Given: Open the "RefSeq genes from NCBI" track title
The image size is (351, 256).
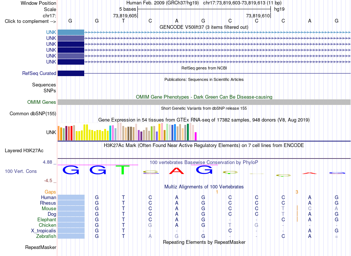Looking at the screenshot, I should click(204, 68).
